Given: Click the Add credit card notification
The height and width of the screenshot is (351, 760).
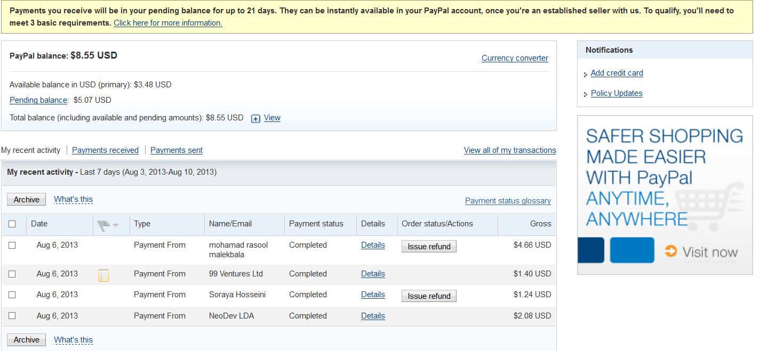Looking at the screenshot, I should [617, 73].
